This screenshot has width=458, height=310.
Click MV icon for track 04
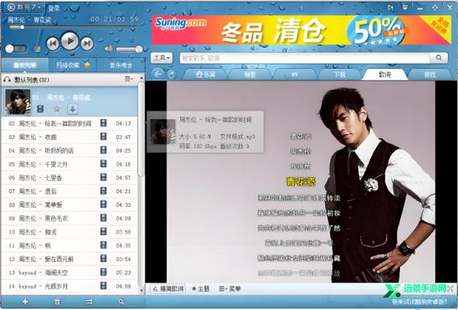point(103,151)
